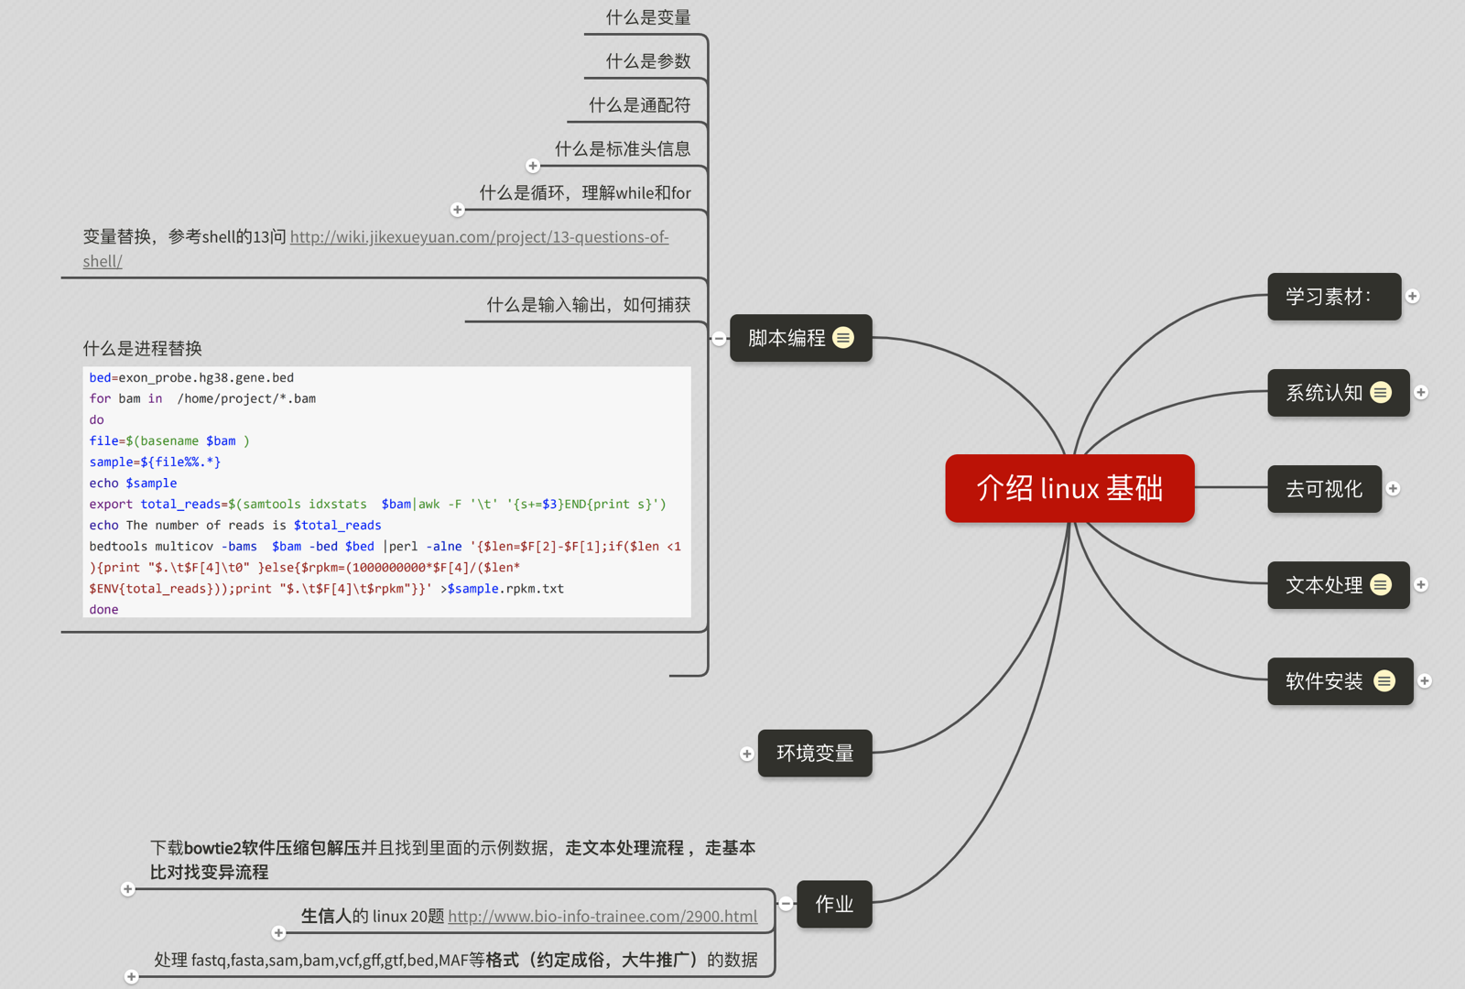Expand the 学习素材 node children
Viewport: 1465px width, 989px height.
1413,297
